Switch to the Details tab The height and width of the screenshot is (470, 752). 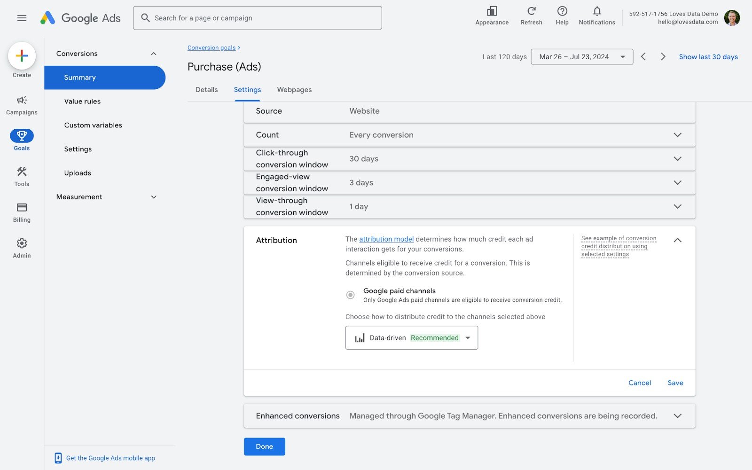click(x=207, y=90)
